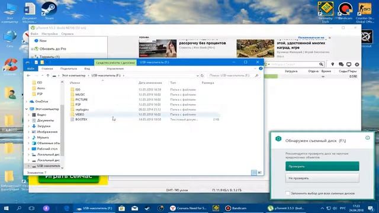Expand the Video folder in navigation pane
The width and height of the screenshot is (379, 213).
tap(29, 115)
